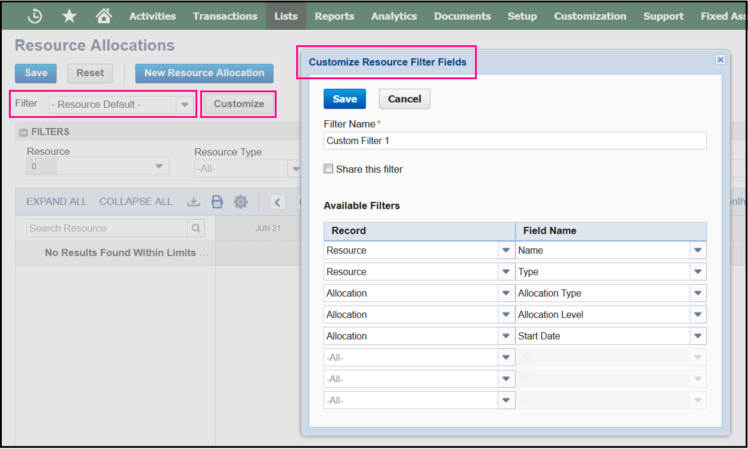Switch to the Reports tab
This screenshot has height=449, width=748.
click(x=334, y=16)
